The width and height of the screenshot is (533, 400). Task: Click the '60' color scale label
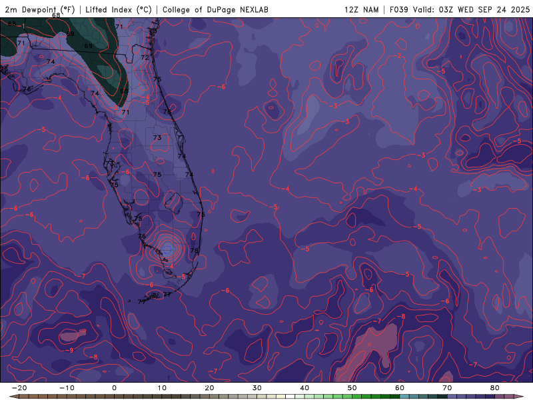point(400,388)
